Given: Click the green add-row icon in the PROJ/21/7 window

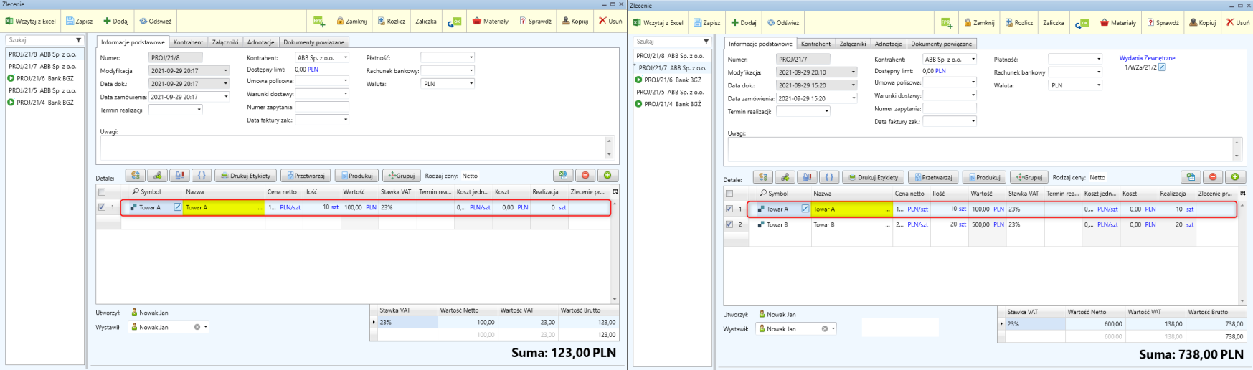Looking at the screenshot, I should pos(1234,177).
